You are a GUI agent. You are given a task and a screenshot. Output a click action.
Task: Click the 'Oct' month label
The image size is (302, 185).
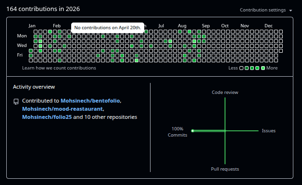click(225, 26)
